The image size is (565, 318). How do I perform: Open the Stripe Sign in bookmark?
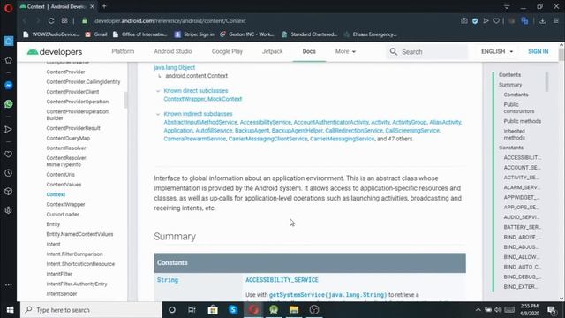pyautogui.click(x=194, y=34)
